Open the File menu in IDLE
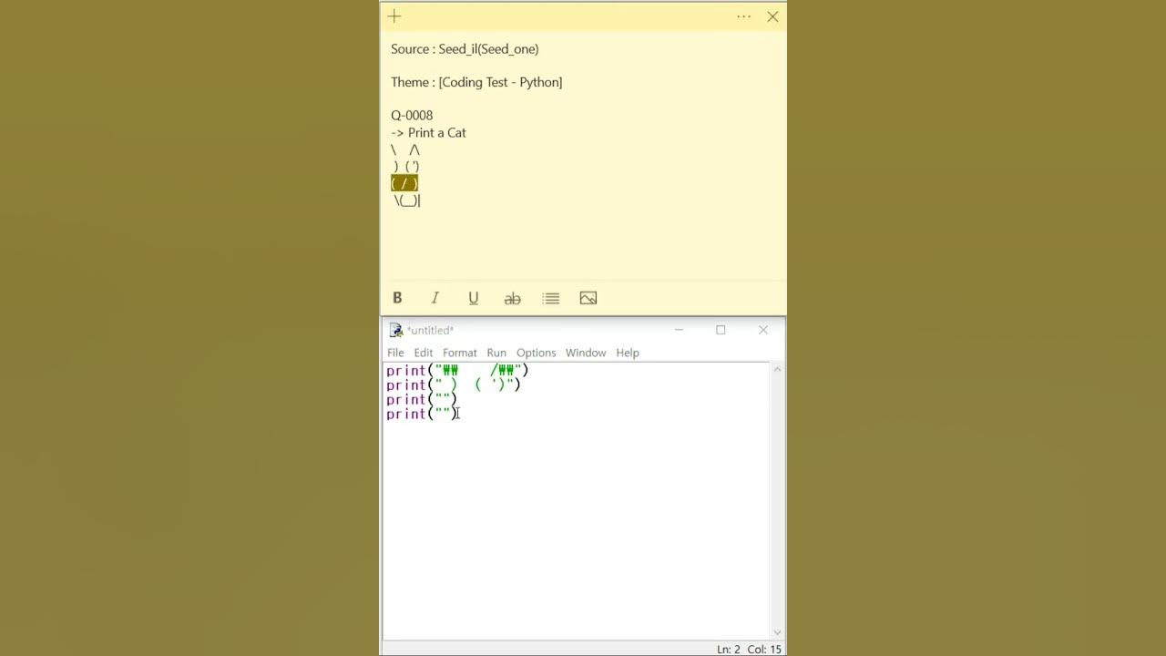Image resolution: width=1166 pixels, height=656 pixels. pyautogui.click(x=395, y=353)
